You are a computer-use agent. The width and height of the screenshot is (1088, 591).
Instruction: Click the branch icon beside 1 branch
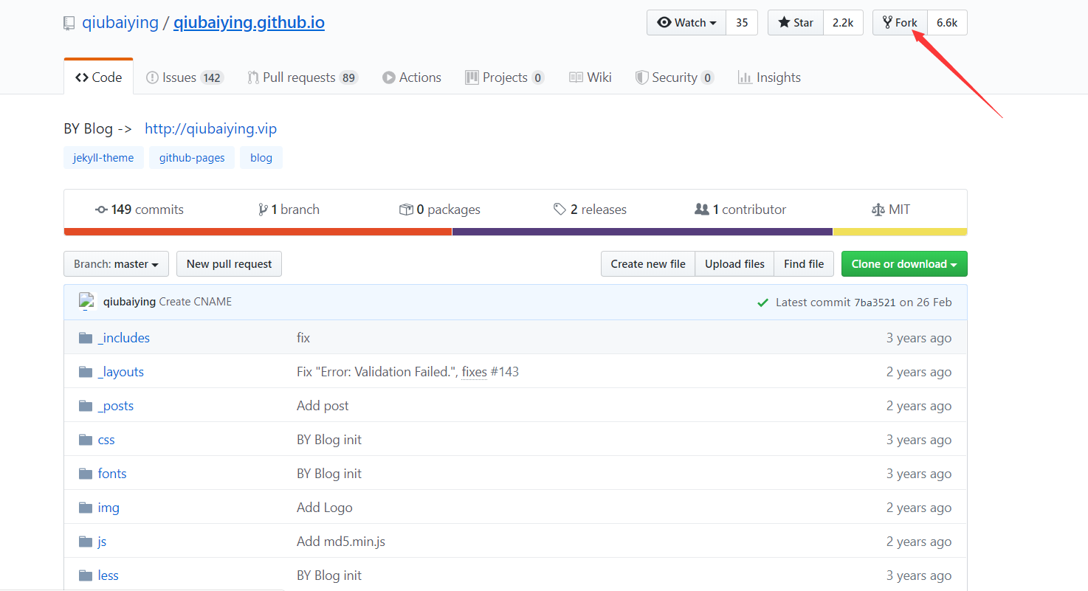point(263,210)
